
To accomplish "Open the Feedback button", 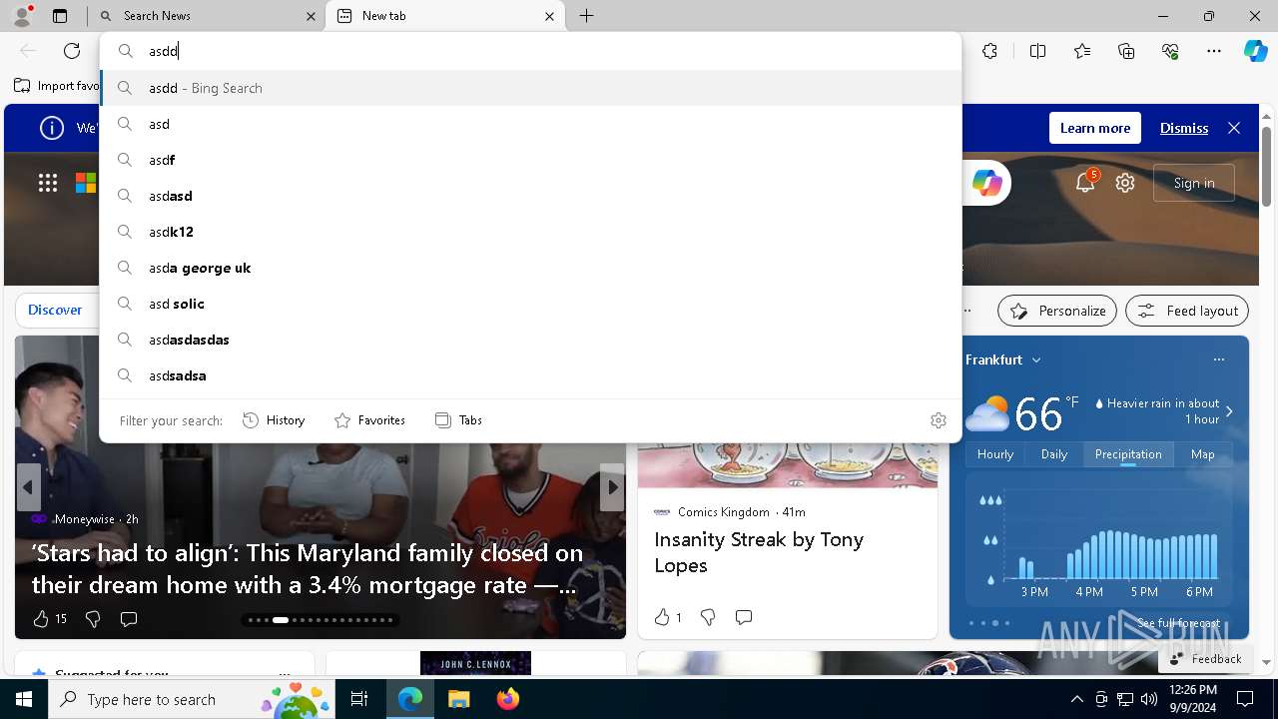I will pyautogui.click(x=1205, y=659).
